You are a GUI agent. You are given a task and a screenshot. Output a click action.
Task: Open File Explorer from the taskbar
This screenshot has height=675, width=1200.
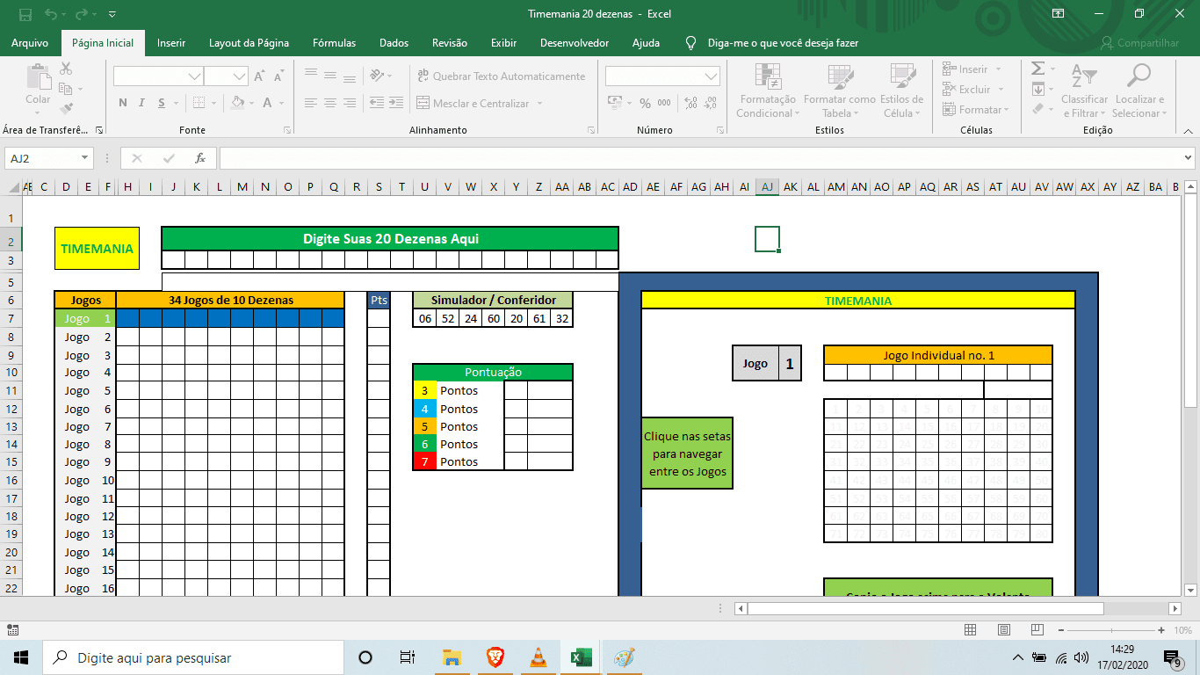point(452,657)
